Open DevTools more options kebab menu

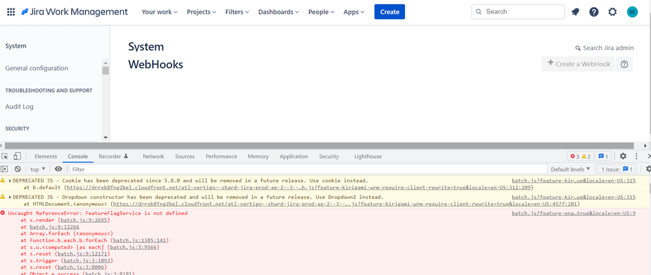coord(637,156)
